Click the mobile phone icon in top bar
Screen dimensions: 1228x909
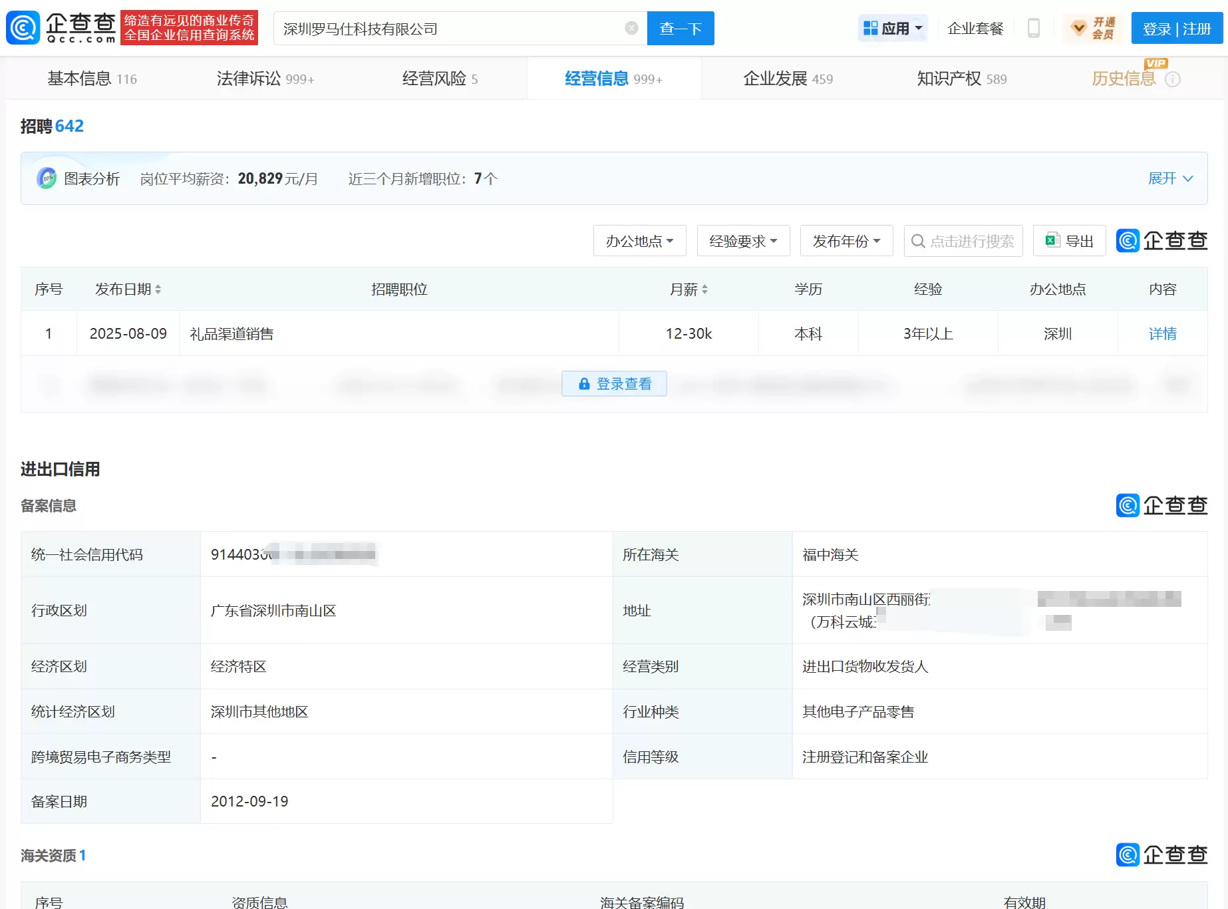[x=1034, y=28]
